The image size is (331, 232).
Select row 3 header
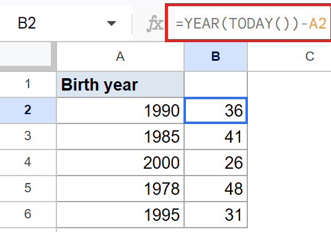pos(28,136)
